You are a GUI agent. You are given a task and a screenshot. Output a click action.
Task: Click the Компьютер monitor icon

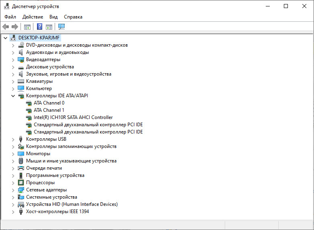click(x=21, y=88)
